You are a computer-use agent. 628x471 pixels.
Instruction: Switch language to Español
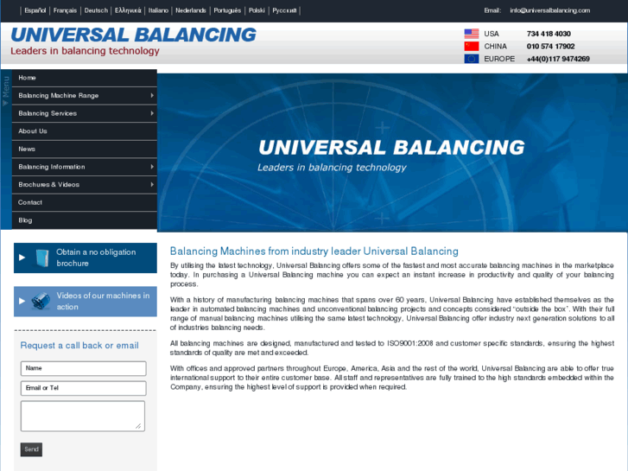tap(35, 10)
